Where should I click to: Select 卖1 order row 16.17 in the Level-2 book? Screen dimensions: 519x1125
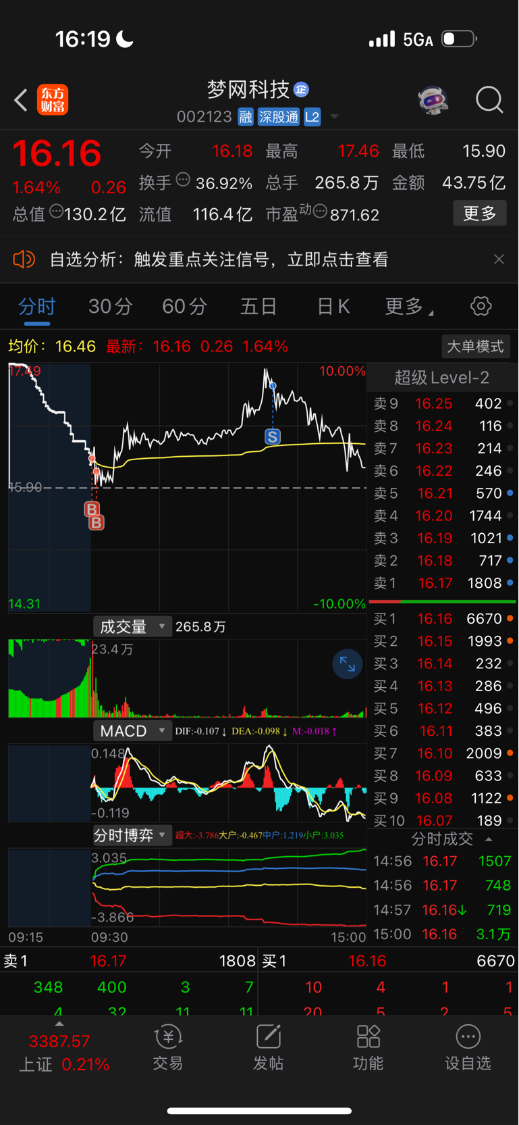click(x=443, y=582)
